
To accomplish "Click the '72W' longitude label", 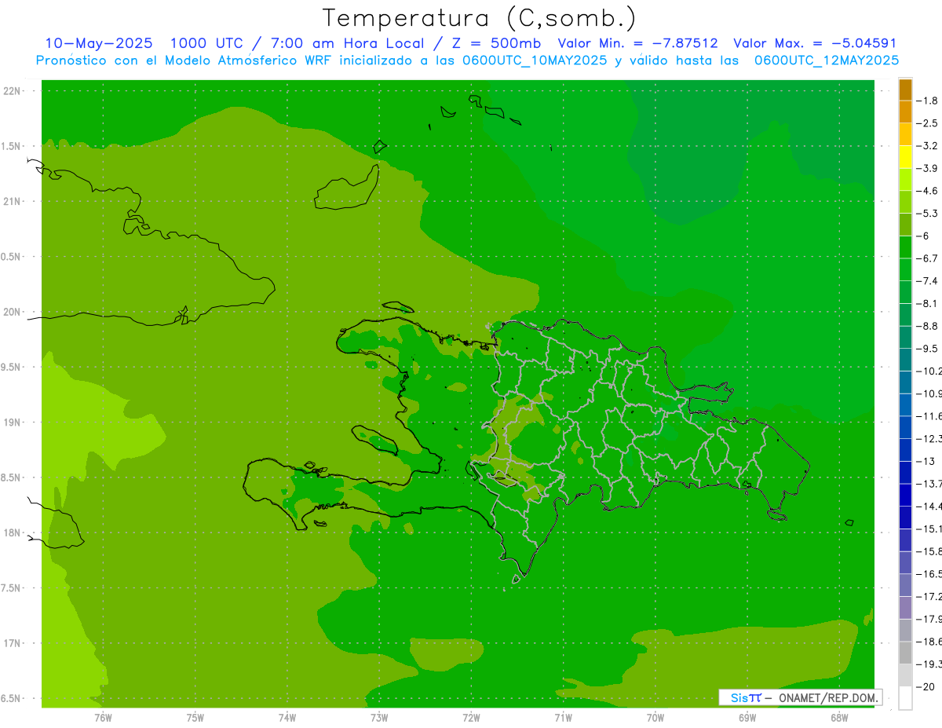I will pos(471,718).
